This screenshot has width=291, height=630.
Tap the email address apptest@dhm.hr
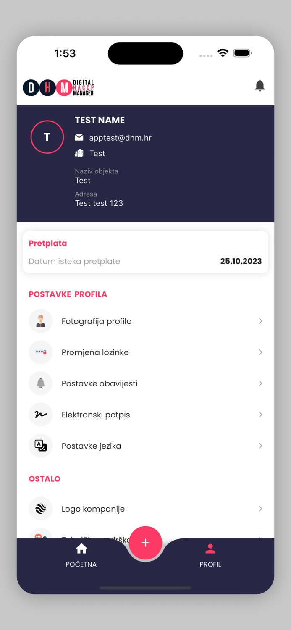click(120, 138)
